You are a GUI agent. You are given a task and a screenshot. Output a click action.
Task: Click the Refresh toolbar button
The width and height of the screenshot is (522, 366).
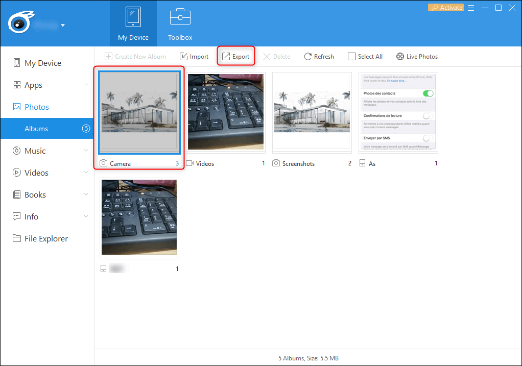coord(319,57)
